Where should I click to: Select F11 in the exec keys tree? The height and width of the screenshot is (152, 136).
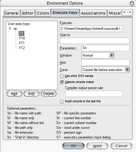tap(22, 43)
